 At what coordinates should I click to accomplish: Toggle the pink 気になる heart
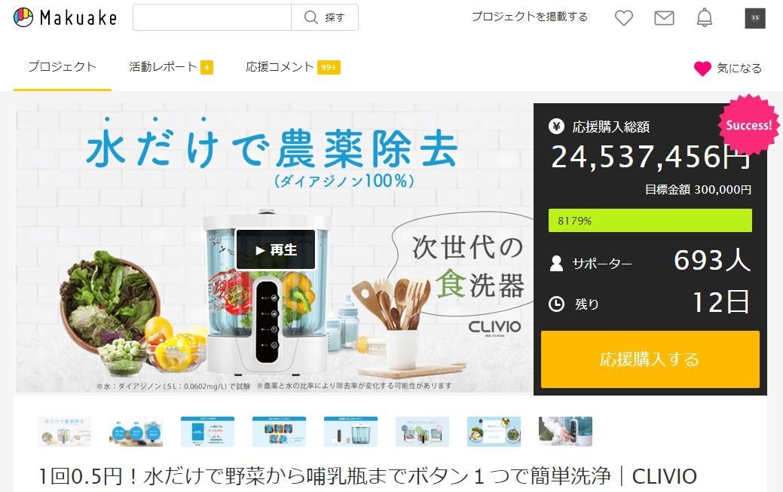coord(702,69)
